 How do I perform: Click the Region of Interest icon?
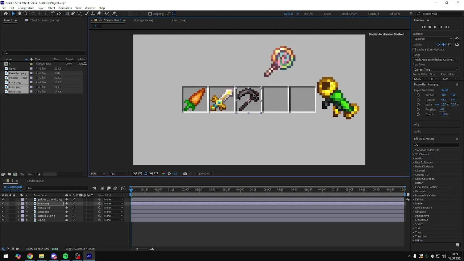[151, 174]
